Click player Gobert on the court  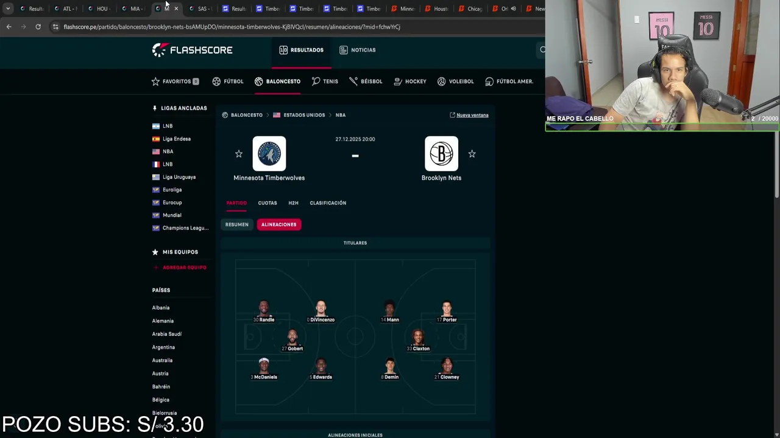pyautogui.click(x=292, y=340)
